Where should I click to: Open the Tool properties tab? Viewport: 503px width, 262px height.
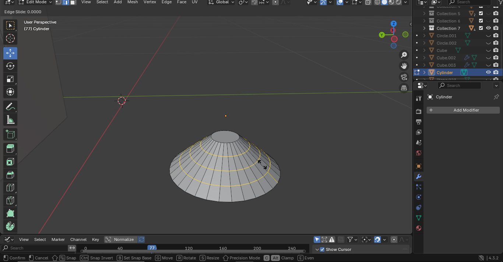tap(419, 98)
